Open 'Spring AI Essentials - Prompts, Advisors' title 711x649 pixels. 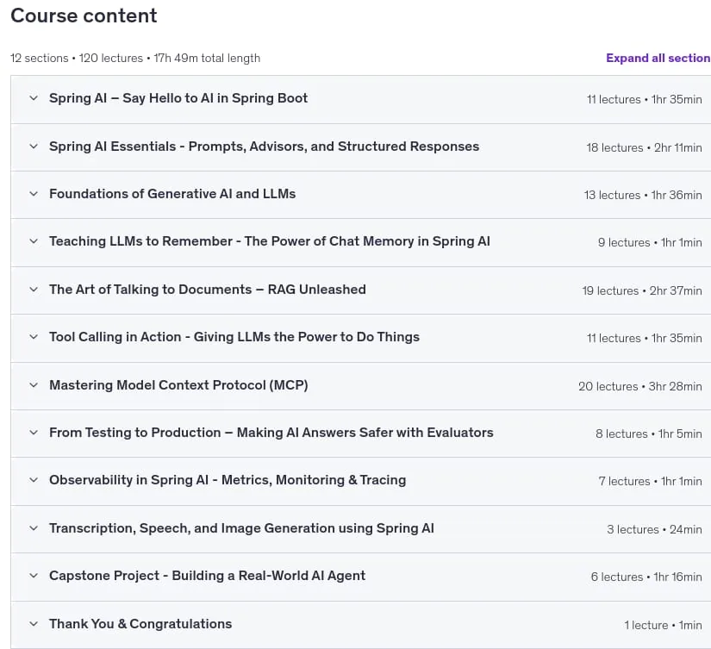pos(264,146)
